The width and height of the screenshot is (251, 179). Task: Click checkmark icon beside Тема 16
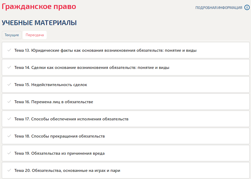(9, 102)
